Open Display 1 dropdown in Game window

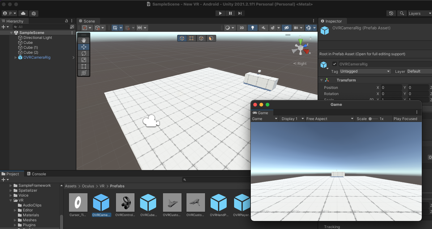pyautogui.click(x=292, y=119)
